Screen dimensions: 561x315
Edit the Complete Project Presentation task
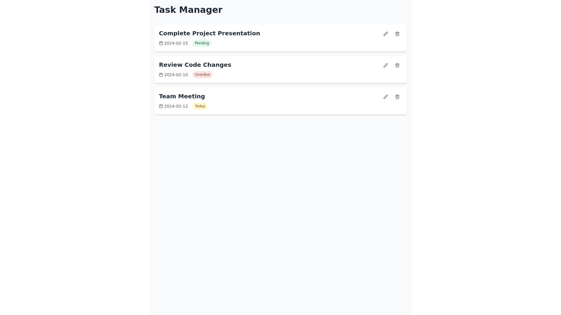click(385, 34)
